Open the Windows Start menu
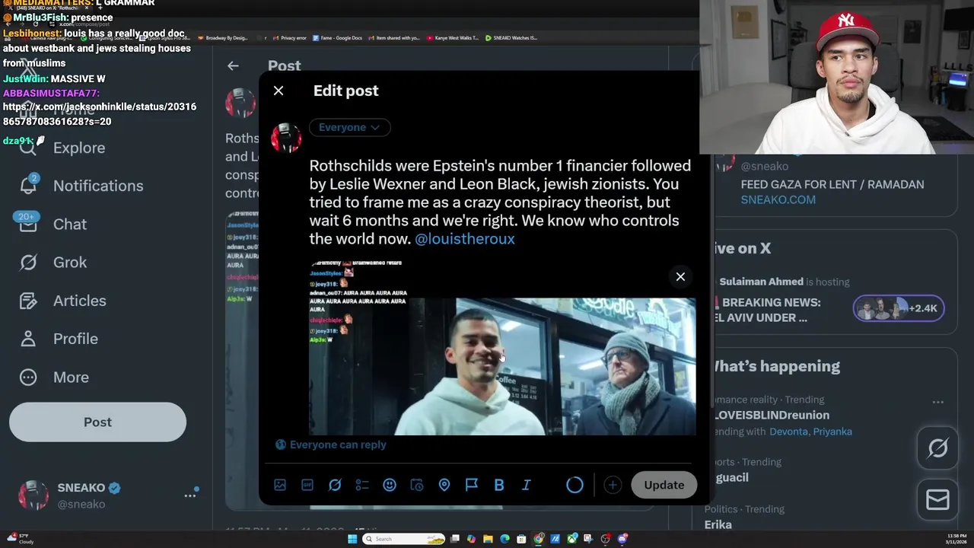Image resolution: width=974 pixels, height=548 pixels. click(352, 539)
